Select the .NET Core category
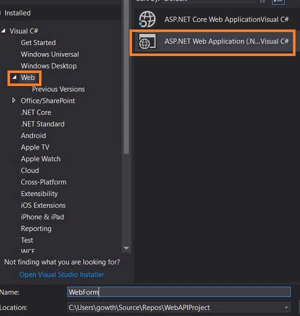The height and width of the screenshot is (316, 300). point(36,112)
